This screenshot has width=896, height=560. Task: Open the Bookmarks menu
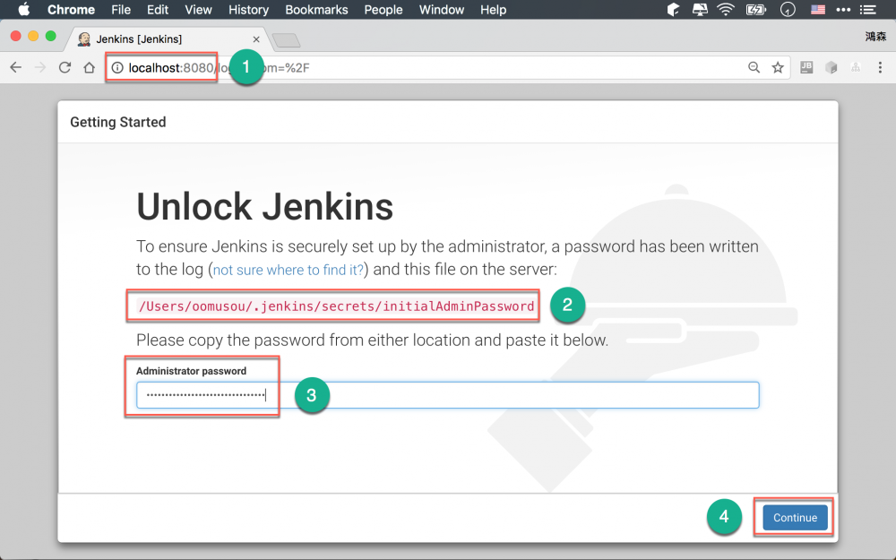coord(316,10)
